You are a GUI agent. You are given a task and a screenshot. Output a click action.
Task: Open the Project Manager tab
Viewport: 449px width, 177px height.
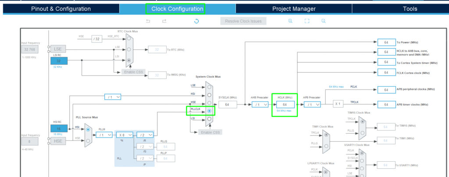click(293, 9)
